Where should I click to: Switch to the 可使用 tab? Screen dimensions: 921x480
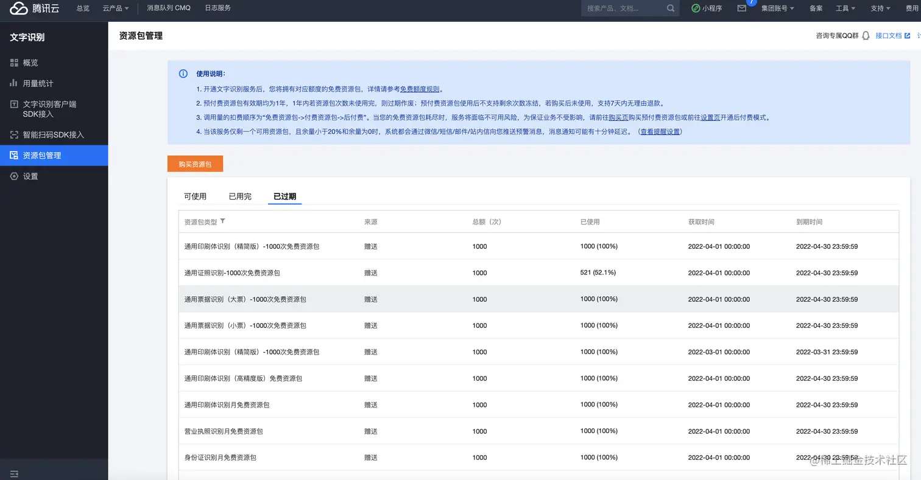[196, 196]
